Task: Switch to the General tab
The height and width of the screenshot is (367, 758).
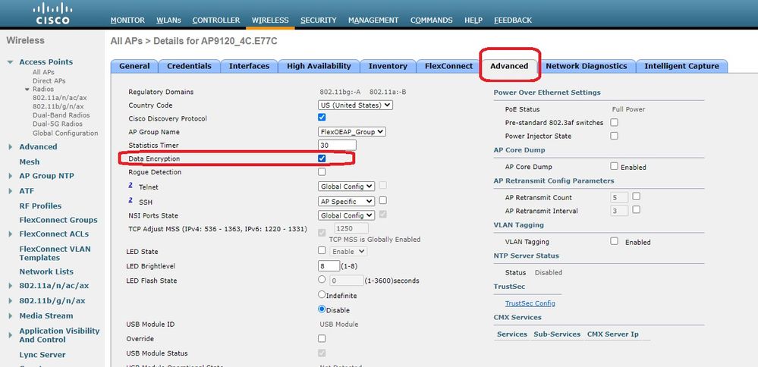Action: (x=134, y=66)
